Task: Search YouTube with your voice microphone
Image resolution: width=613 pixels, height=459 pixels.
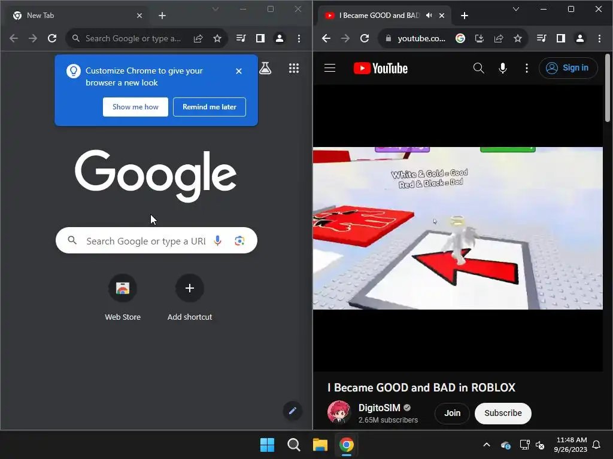Action: (x=503, y=68)
